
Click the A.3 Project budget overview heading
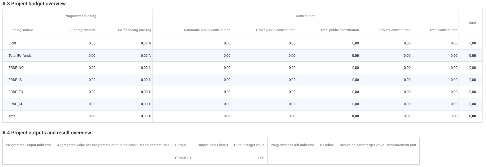pyautogui.click(x=34, y=4)
